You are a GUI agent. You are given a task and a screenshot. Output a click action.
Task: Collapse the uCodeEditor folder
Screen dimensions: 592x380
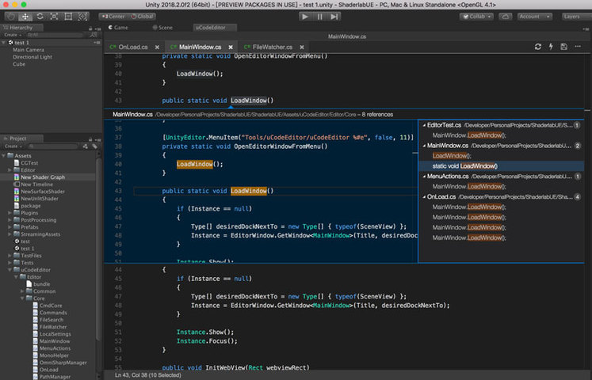(10, 270)
